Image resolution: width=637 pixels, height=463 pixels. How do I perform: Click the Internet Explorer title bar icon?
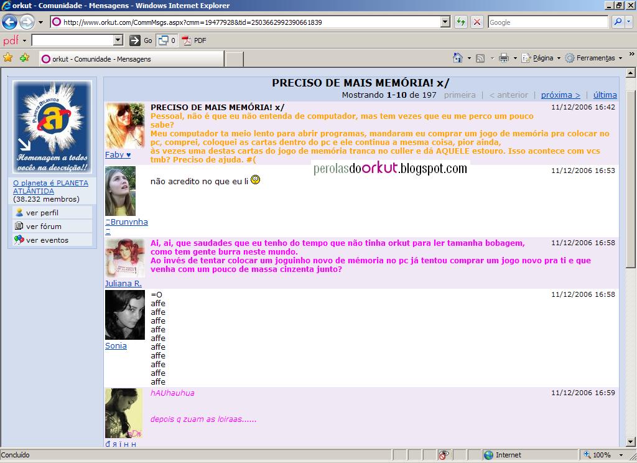(x=6, y=5)
